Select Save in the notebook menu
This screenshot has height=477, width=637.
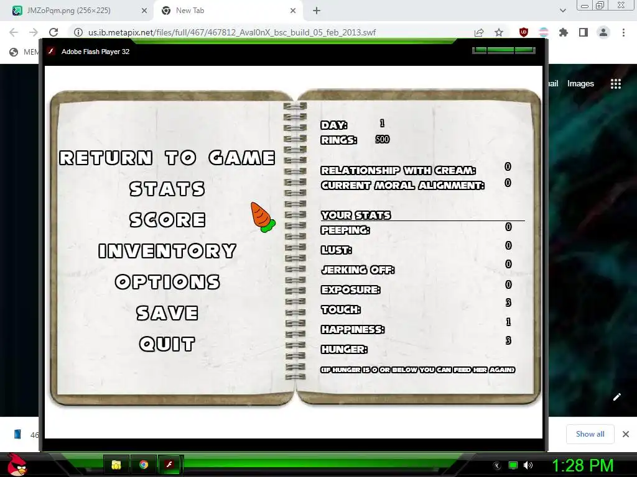(167, 313)
